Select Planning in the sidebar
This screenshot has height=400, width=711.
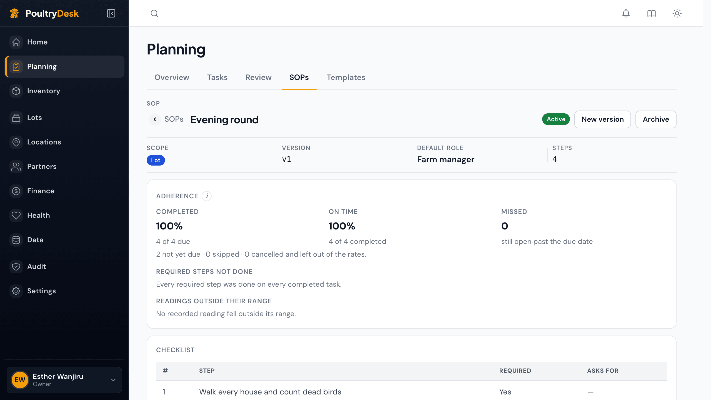click(x=64, y=67)
